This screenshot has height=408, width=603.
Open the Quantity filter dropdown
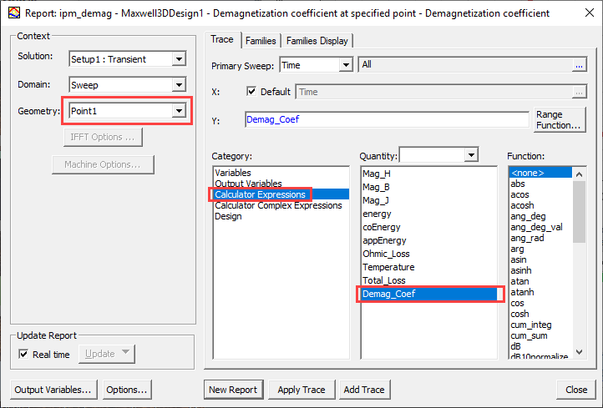tap(471, 155)
